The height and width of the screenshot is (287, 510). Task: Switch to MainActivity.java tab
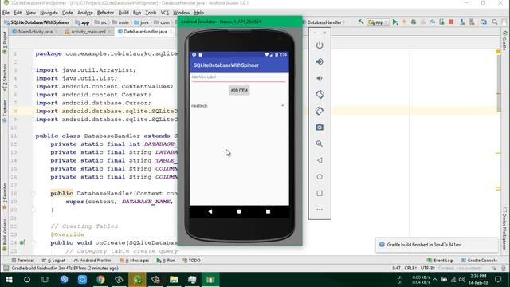click(x=34, y=32)
